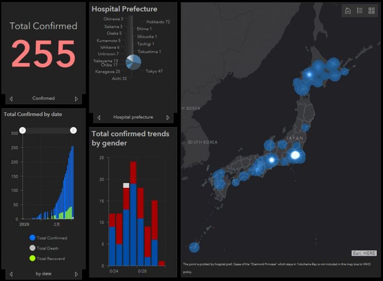
Task: Click previous arrow in Confirmed panel
Action: coord(11,99)
